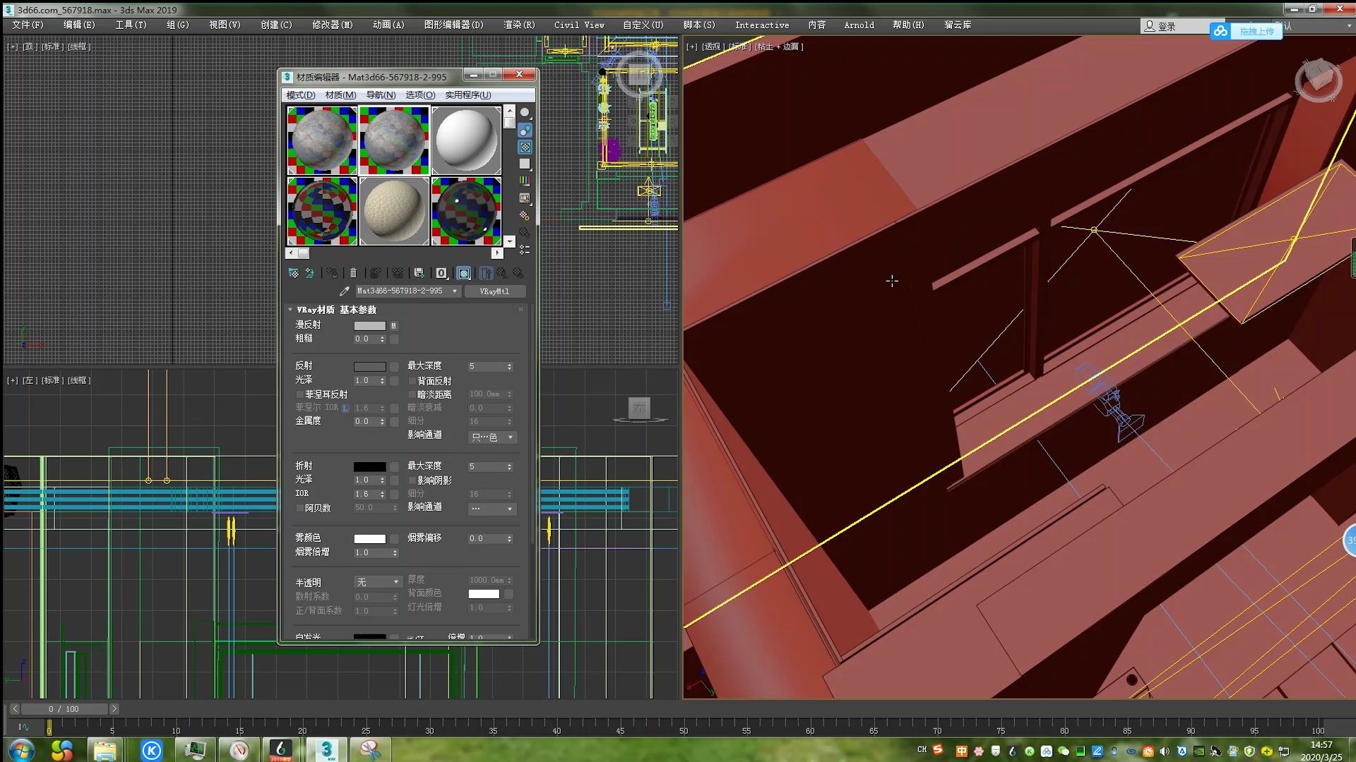The image size is (1356, 762).
Task: Click the put material to scene icon
Action: pyautogui.click(x=309, y=272)
